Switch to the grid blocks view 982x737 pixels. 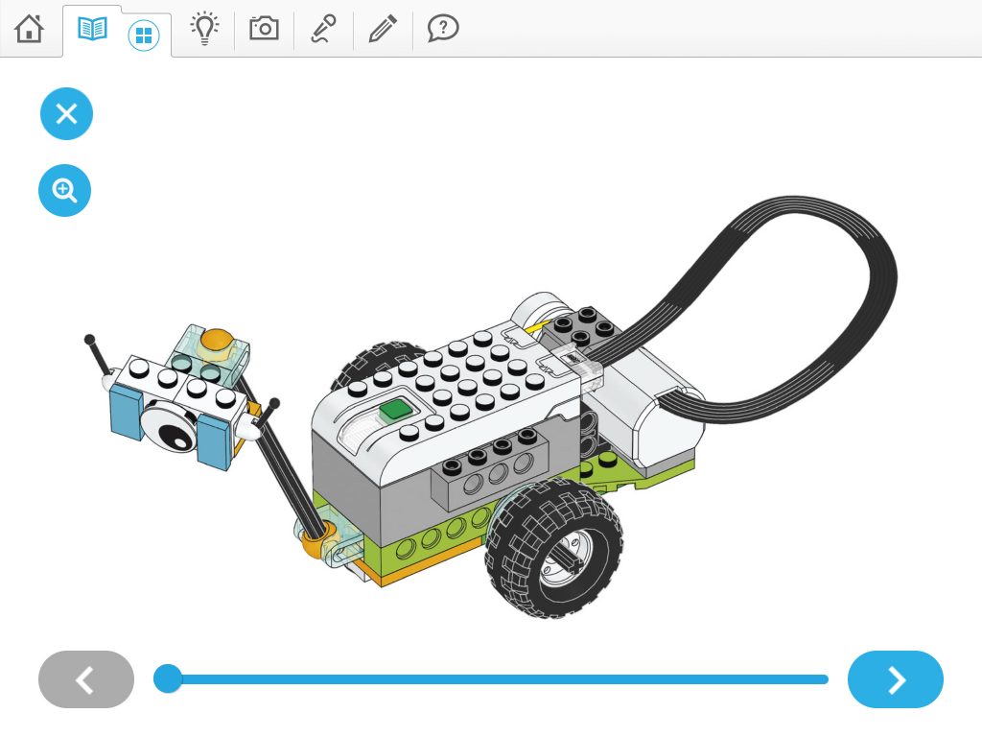click(x=144, y=36)
